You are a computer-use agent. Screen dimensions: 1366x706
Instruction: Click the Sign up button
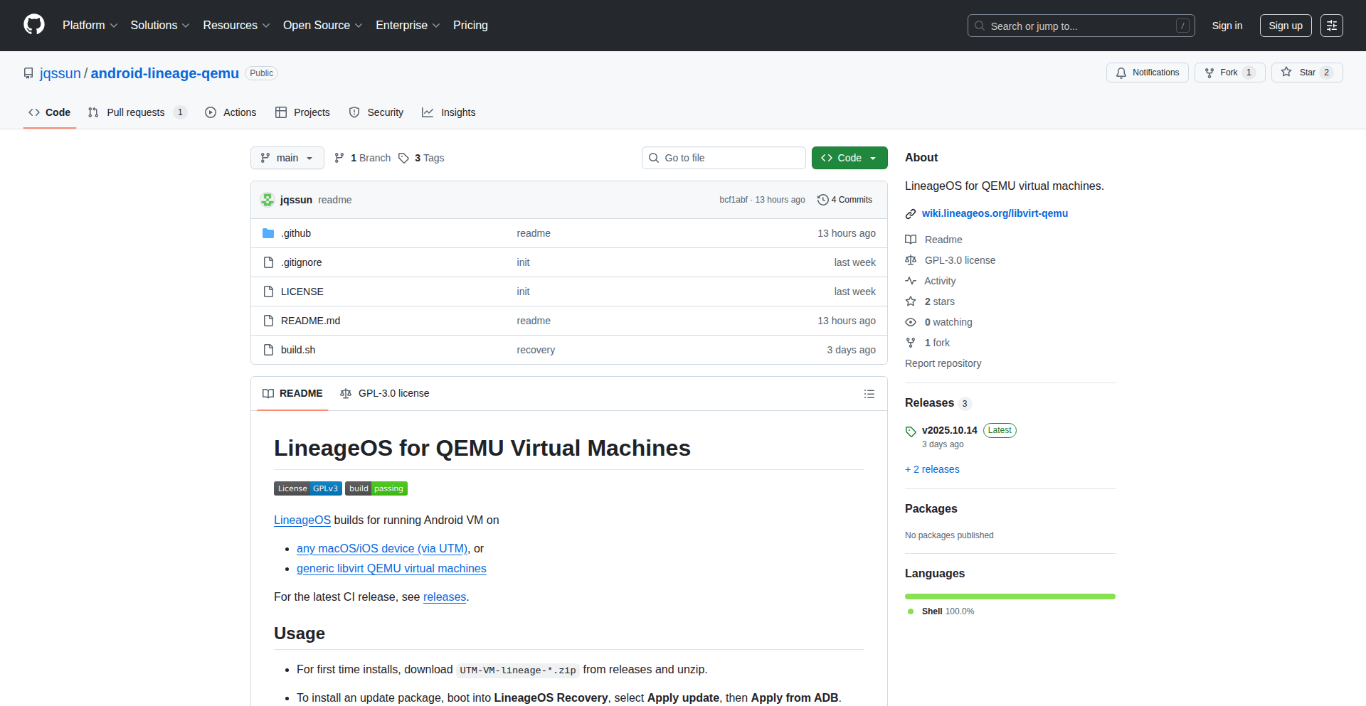1285,26
